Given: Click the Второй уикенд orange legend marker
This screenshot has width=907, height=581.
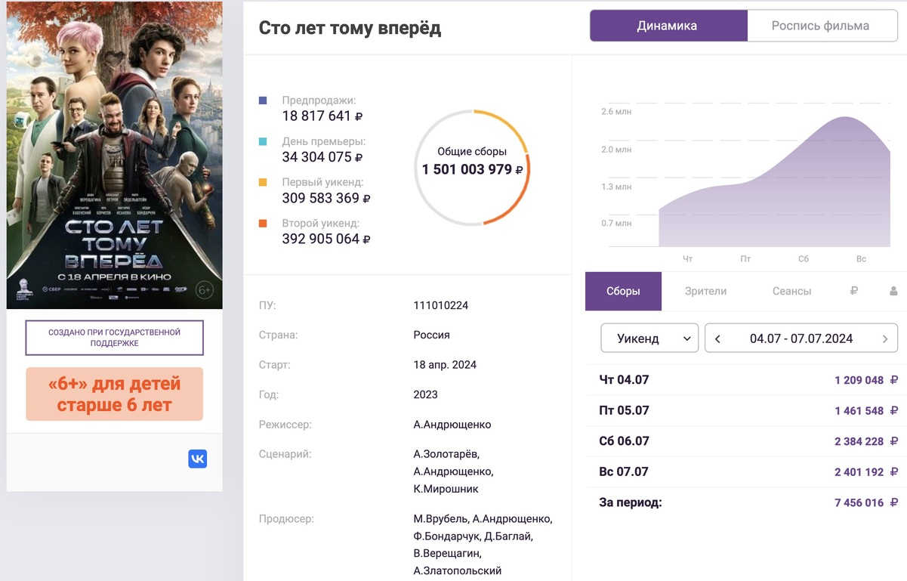Looking at the screenshot, I should click(x=263, y=223).
